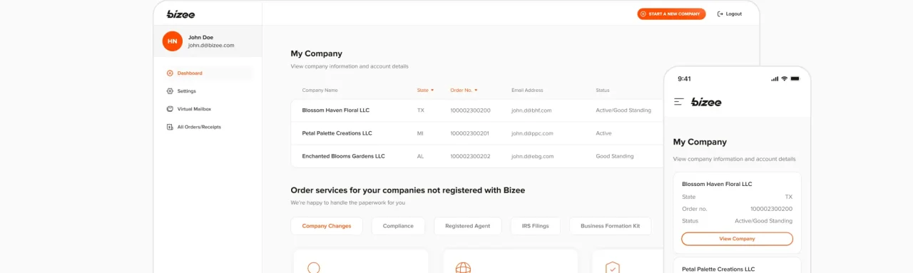Image resolution: width=913 pixels, height=273 pixels.
Task: Tap the mobile status bar battery icon
Action: (795, 78)
